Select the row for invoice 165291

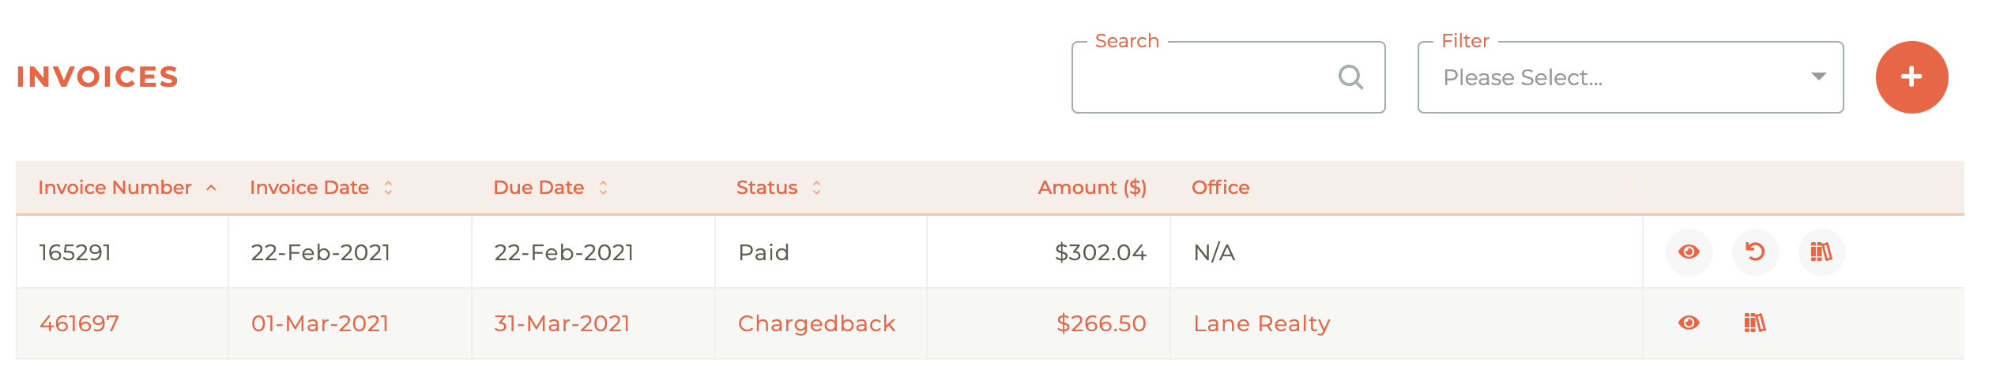[990, 252]
